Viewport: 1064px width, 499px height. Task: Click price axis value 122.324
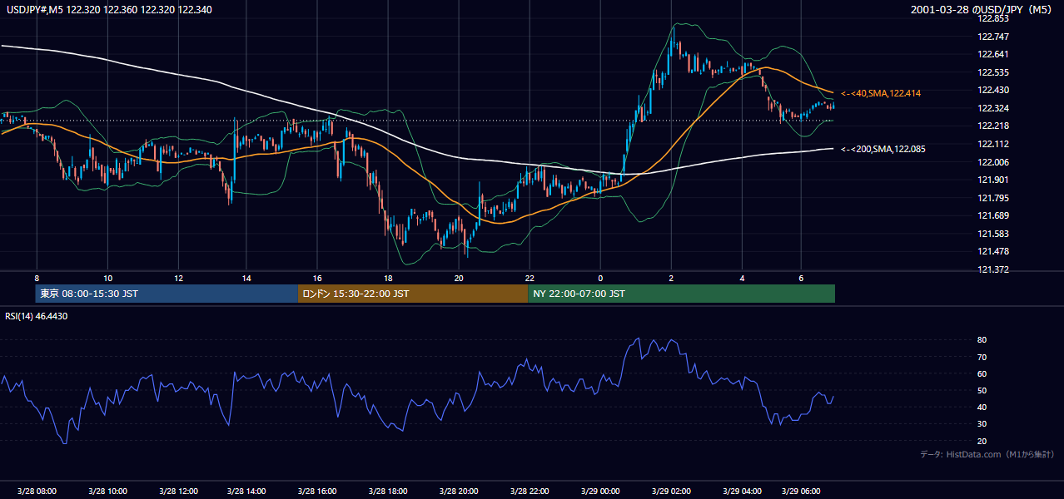point(993,108)
